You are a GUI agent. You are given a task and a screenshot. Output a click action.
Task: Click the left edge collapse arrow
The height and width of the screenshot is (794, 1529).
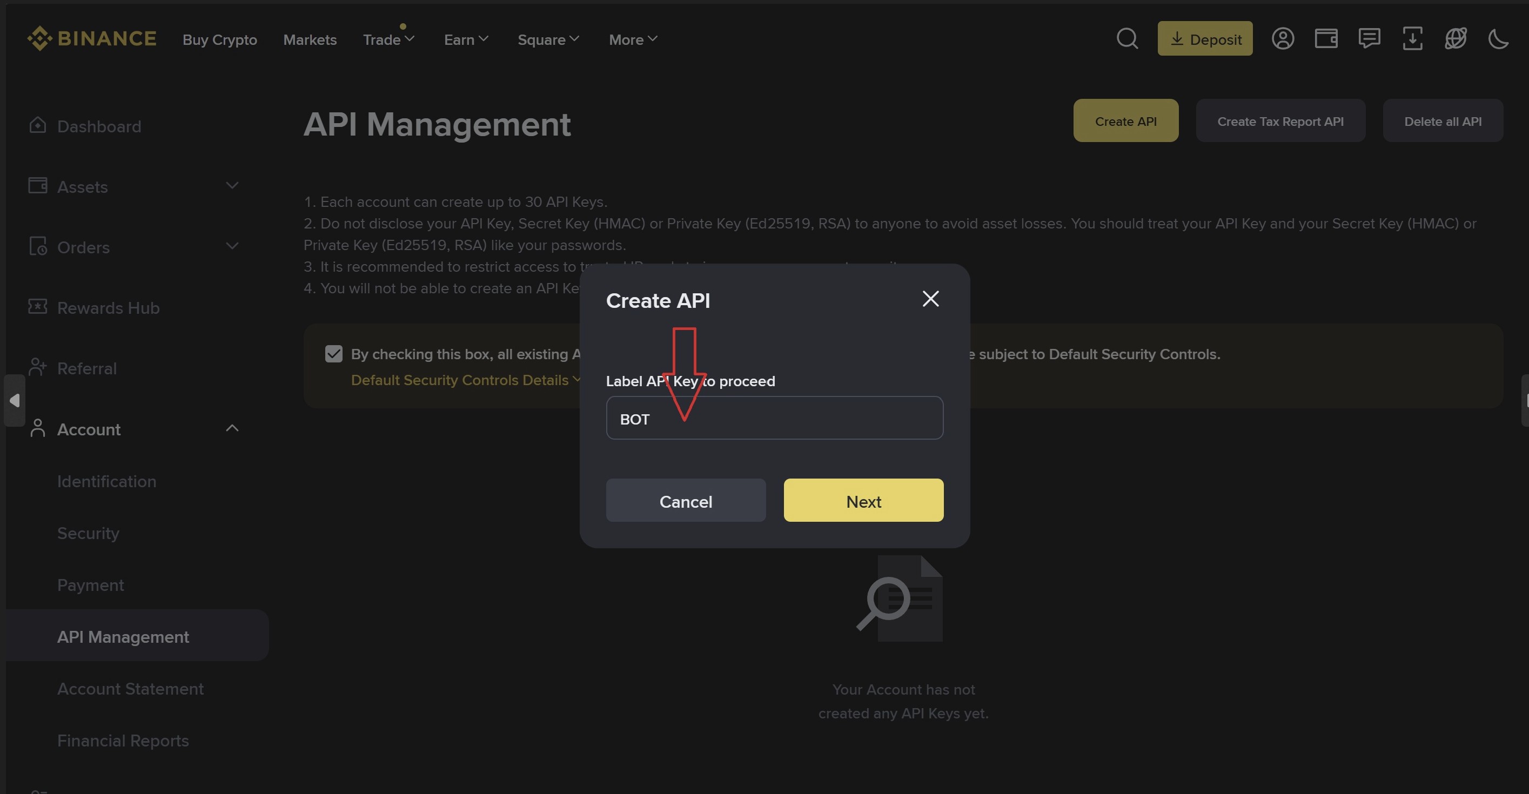click(14, 401)
